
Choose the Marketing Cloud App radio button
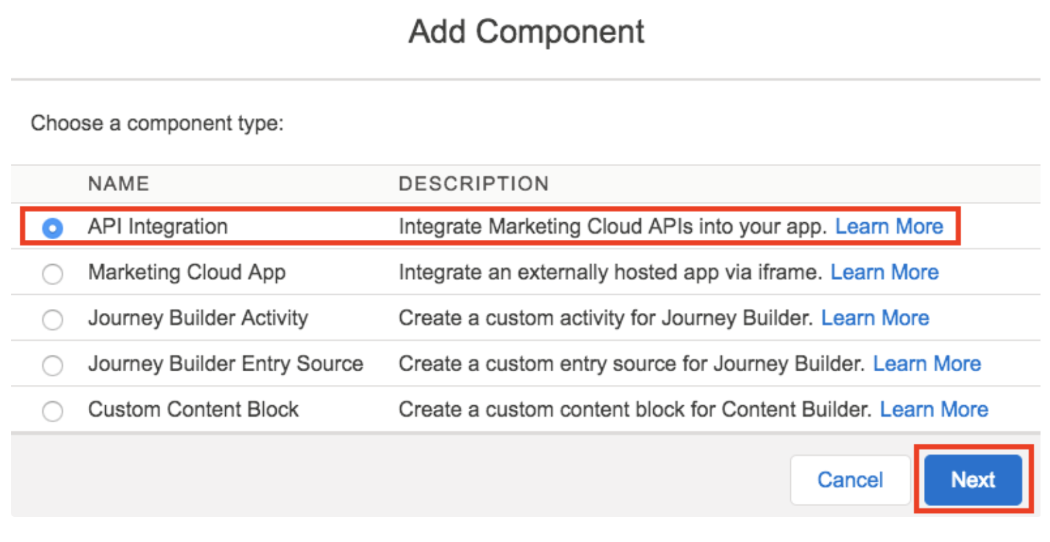tap(52, 274)
